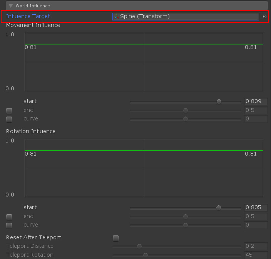The image size is (271, 259).
Task: Click the Teleport Distance label
Action: pos(30,246)
